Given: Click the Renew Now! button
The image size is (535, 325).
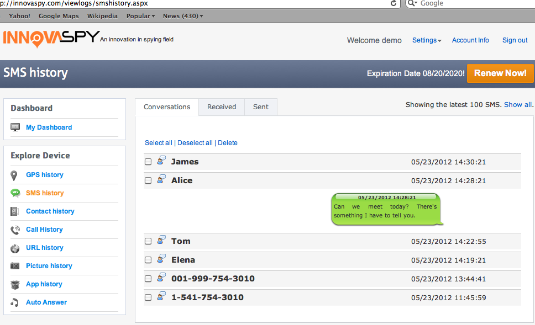Looking at the screenshot, I should 500,73.
